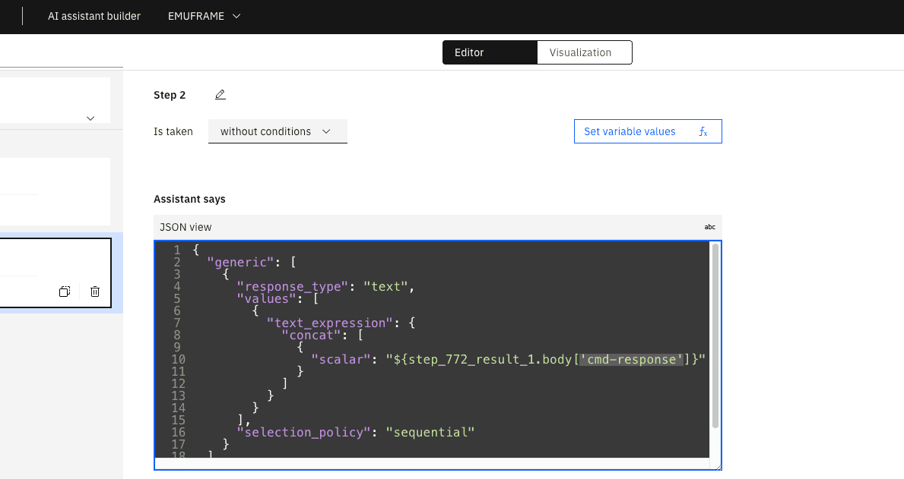Open the 'without conditions' dropdown
This screenshot has width=904, height=479.
click(x=278, y=131)
